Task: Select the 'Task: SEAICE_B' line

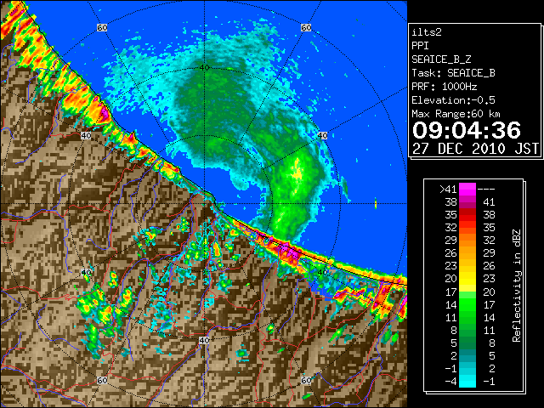Action: click(453, 73)
